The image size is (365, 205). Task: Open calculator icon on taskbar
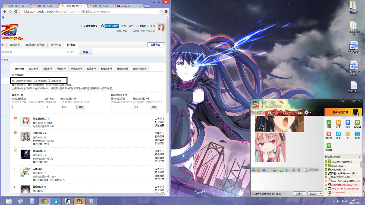coord(32,201)
